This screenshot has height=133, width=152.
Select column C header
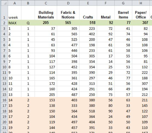pyautogui.click(x=46, y=3)
